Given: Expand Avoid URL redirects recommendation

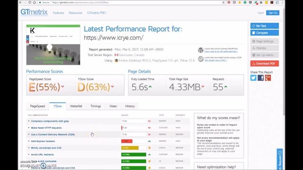Looking at the screenshot, I should (x=43, y=154).
